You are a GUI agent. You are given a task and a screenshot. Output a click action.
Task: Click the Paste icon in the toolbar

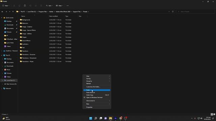pos(25,6)
